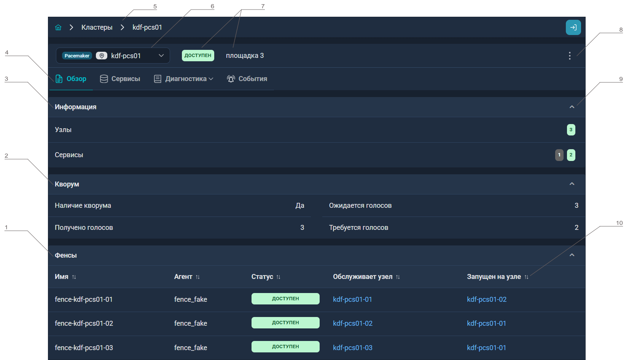
Task: Open running node link kdf-pcs01-02
Action: 487,299
